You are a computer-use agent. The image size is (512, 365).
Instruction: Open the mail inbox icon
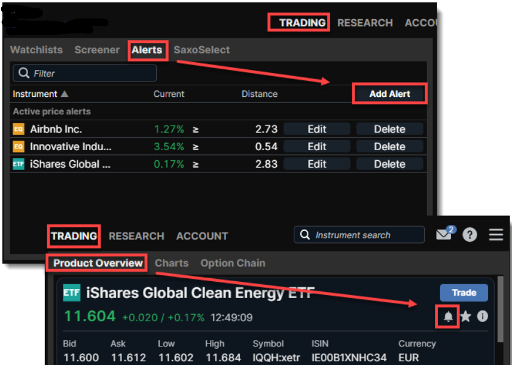[443, 235]
